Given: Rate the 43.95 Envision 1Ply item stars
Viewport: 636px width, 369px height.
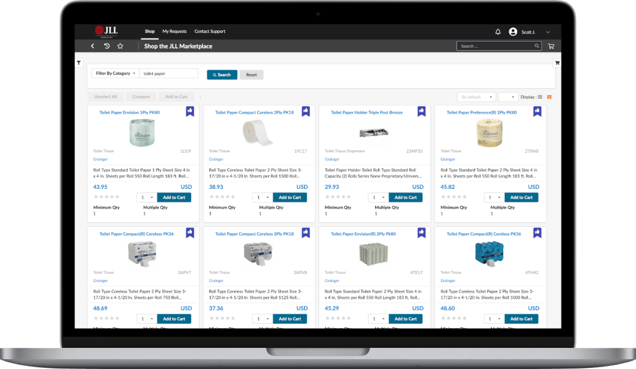Looking at the screenshot, I should (x=106, y=197).
